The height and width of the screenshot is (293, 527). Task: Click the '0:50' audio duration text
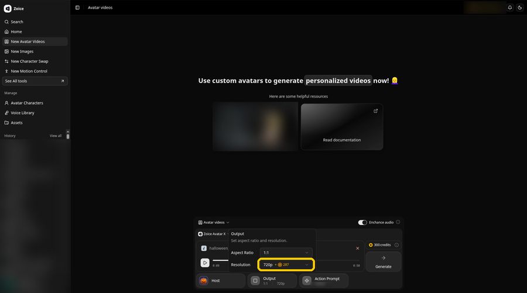[356, 266]
